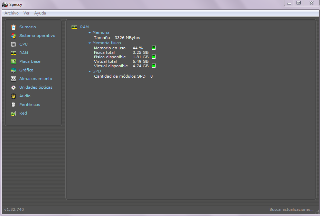Minimize the Speccy window
Viewport: 320px width, 216px height.
click(x=289, y=3)
